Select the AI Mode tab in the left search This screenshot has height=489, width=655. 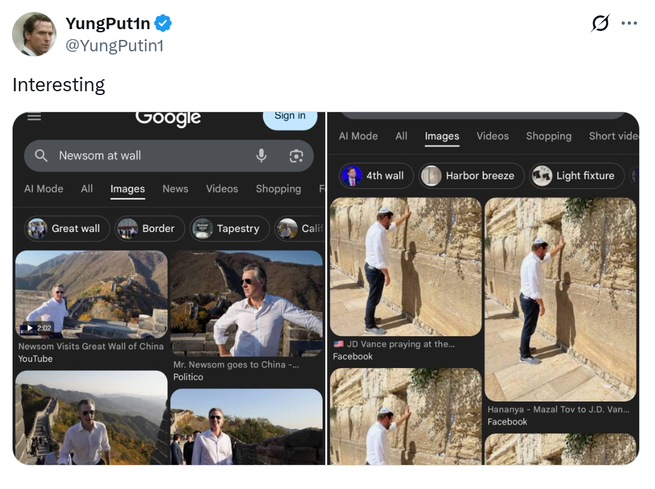point(44,189)
